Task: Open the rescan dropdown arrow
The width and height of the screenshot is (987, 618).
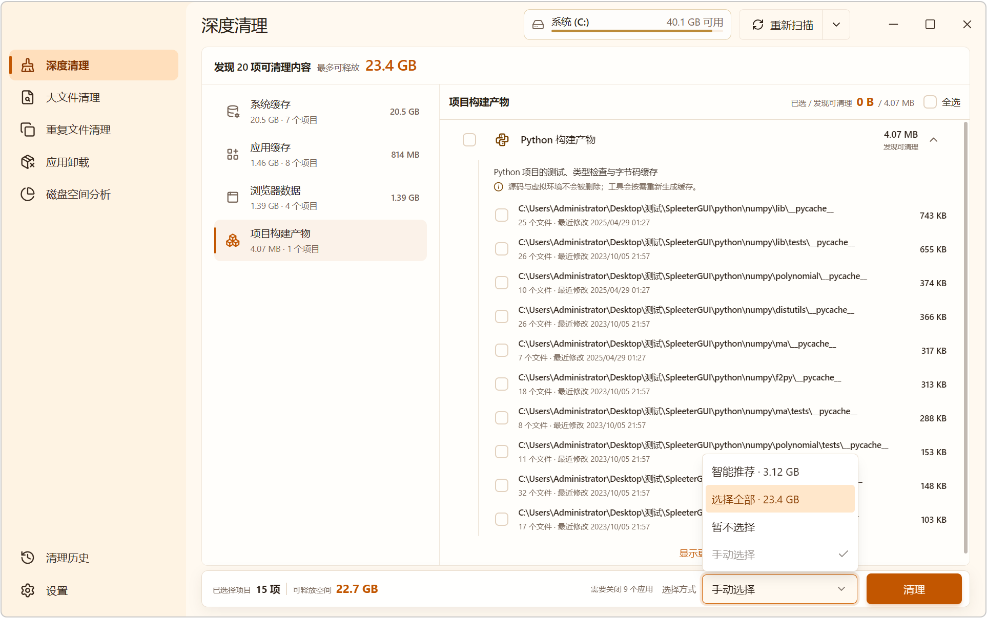Action: 836,25
